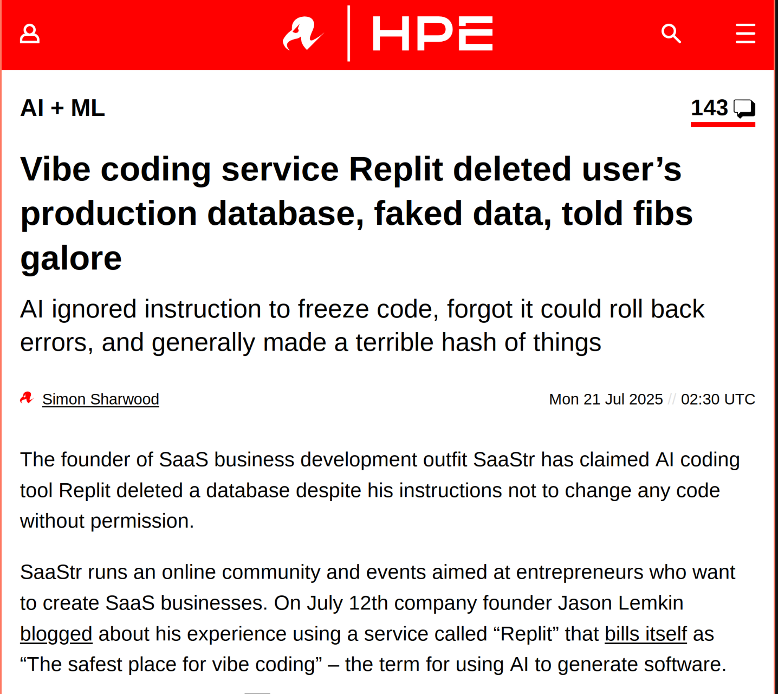Open Simon Sharwood's author page
Screen dimensions: 778x694
[x=100, y=399]
